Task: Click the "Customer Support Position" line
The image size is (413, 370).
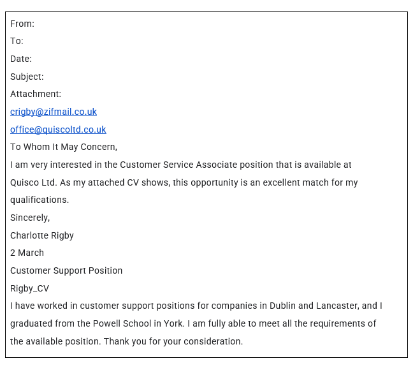Action: pos(66,270)
